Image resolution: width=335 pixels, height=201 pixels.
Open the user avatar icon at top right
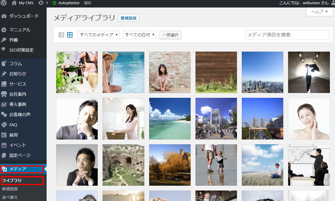coord(333,3)
